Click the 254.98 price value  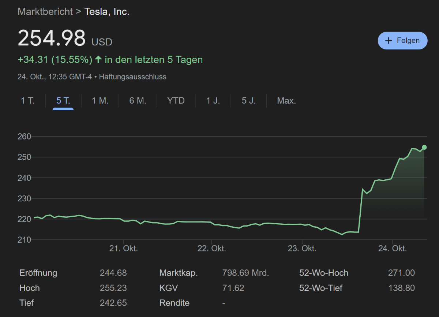coord(52,38)
